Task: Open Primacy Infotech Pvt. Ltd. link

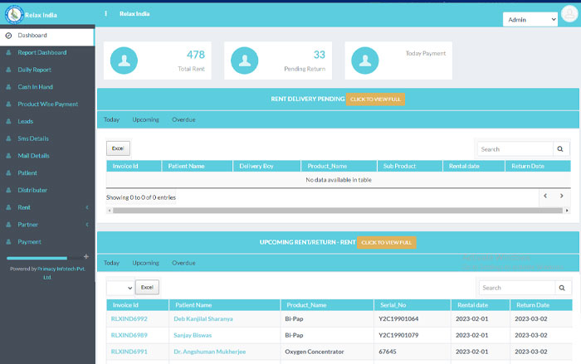Action: click(61, 273)
